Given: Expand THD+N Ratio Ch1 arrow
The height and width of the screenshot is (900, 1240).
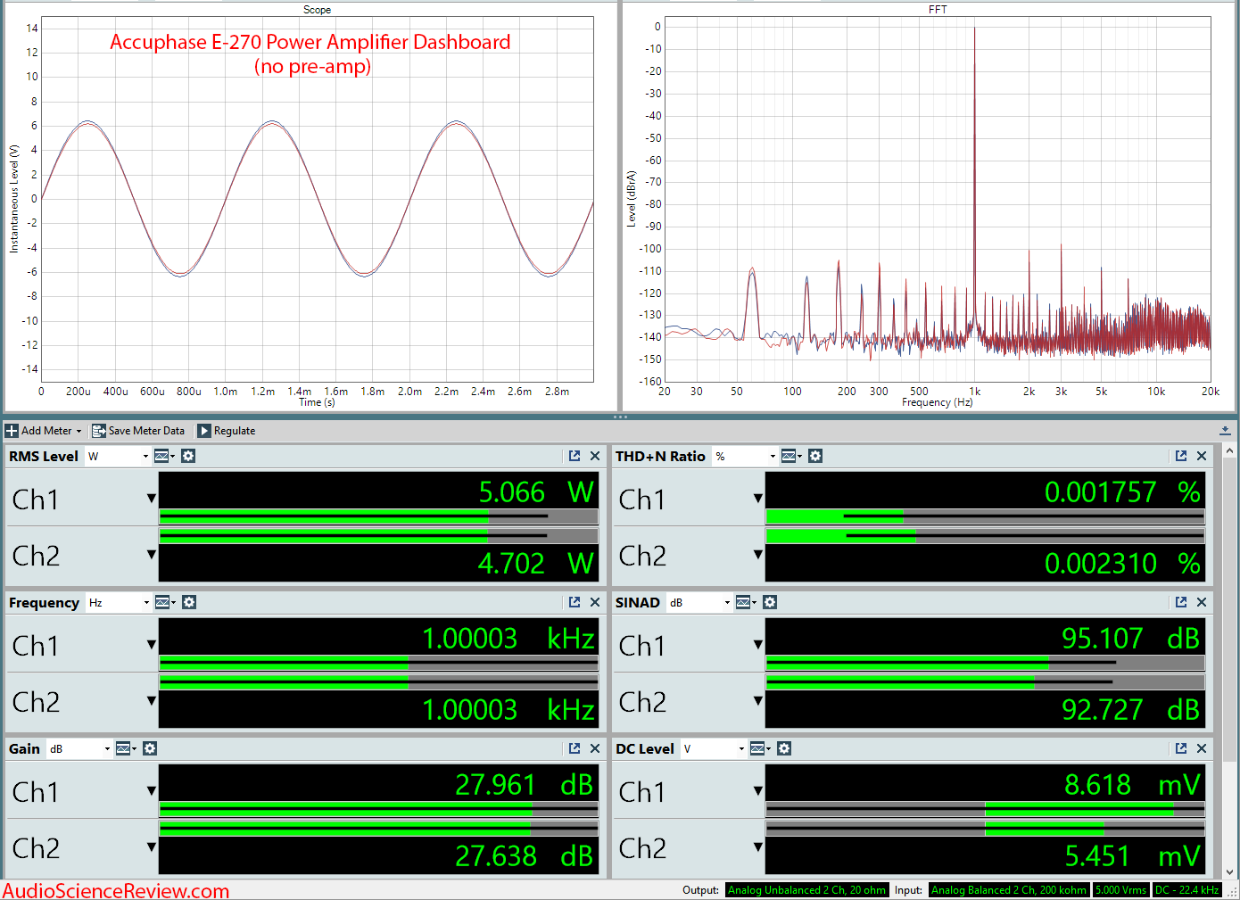Looking at the screenshot, I should click(758, 499).
